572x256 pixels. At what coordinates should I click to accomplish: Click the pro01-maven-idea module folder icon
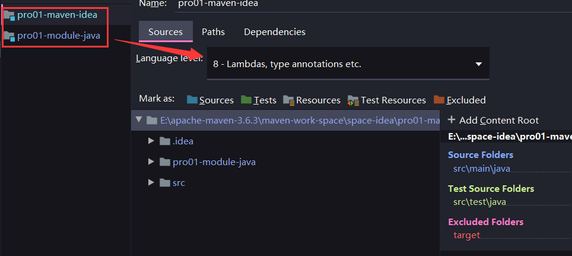pos(9,15)
